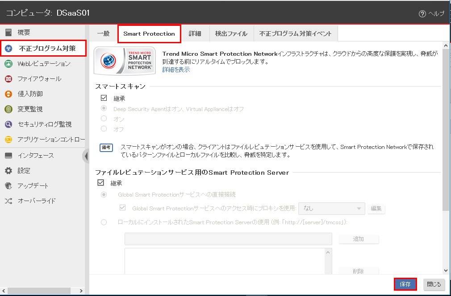Select the オフ radio button for Smart Scan
Viewport: 451px width, 296px height.
[104, 129]
